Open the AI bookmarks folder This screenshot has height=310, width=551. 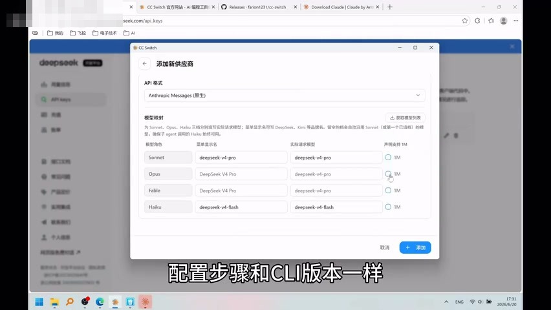129,33
